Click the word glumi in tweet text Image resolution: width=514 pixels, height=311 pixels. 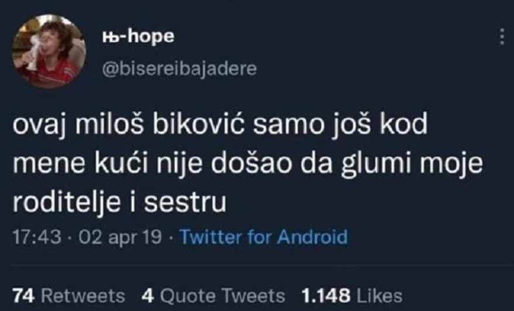pyautogui.click(x=376, y=164)
